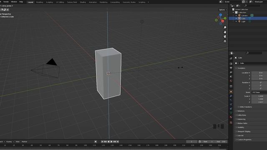The image size is (267, 150).
Task: Open the viewport Options dropdown
Action: [223, 10]
